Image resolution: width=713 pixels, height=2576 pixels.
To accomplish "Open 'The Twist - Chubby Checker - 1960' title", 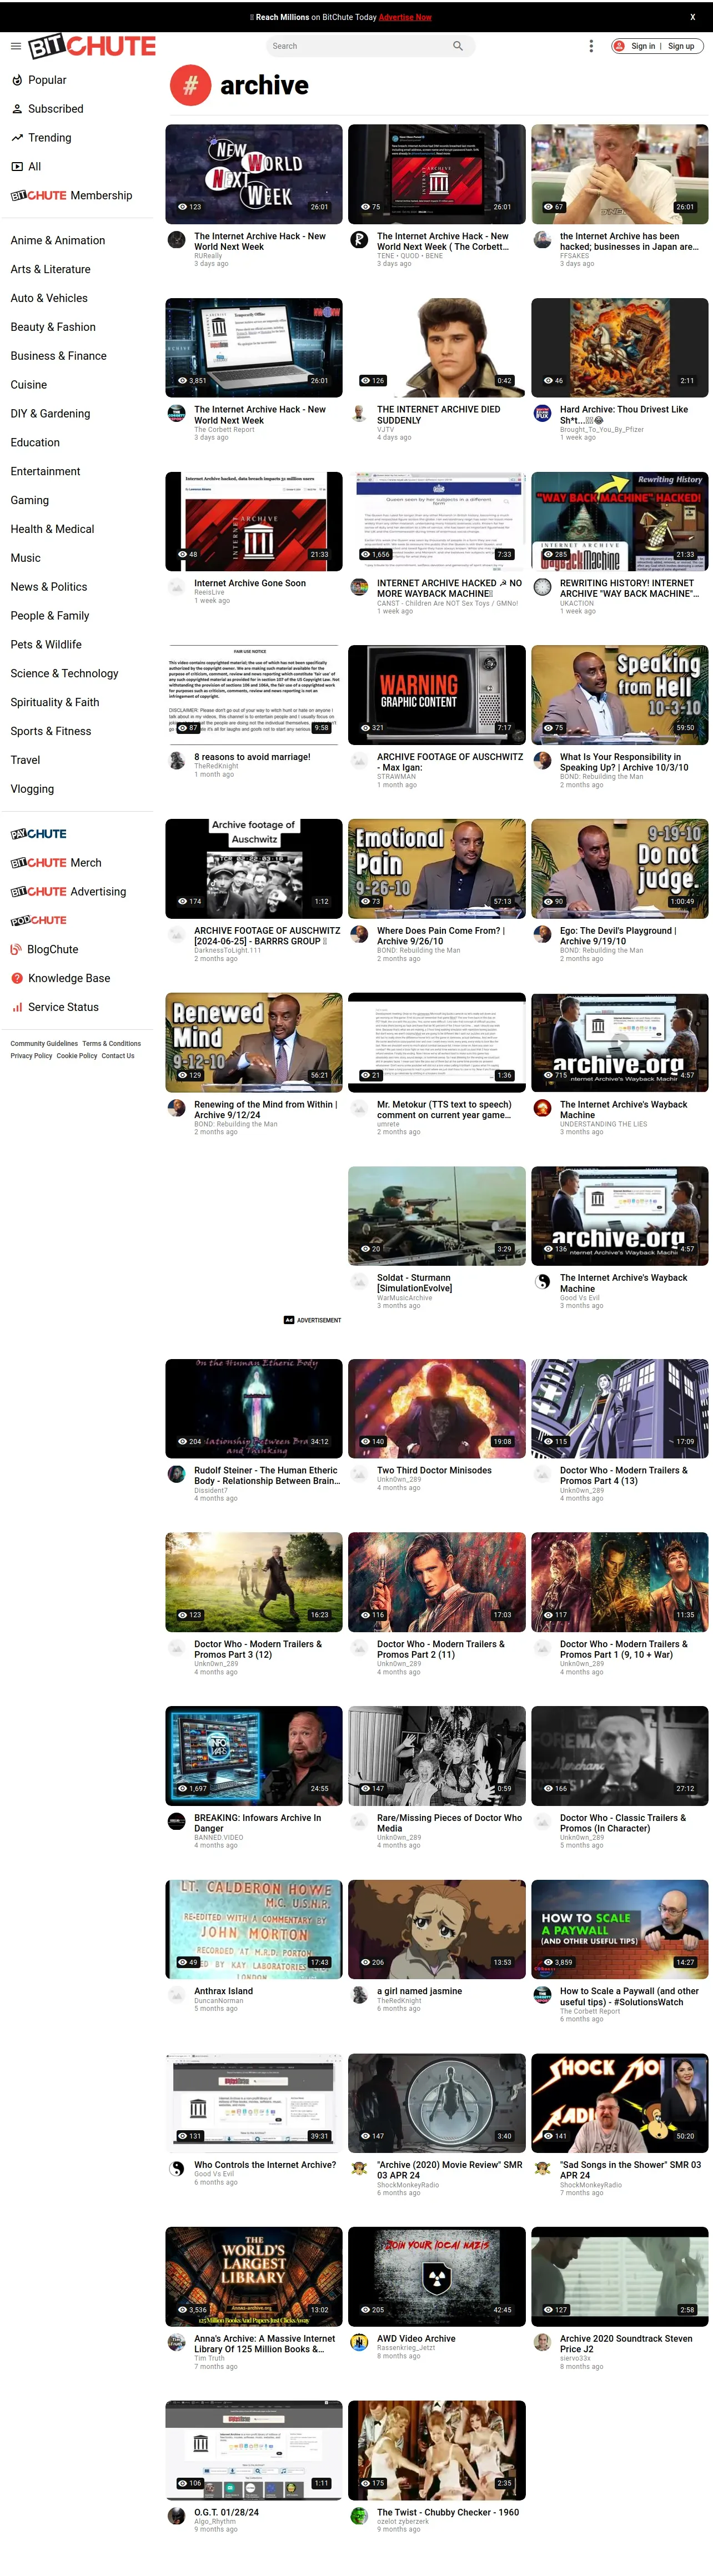I will click(448, 2512).
